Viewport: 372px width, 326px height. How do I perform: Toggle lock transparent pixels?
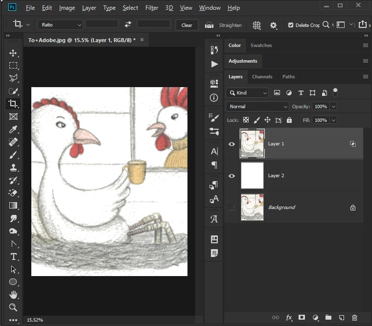[246, 120]
